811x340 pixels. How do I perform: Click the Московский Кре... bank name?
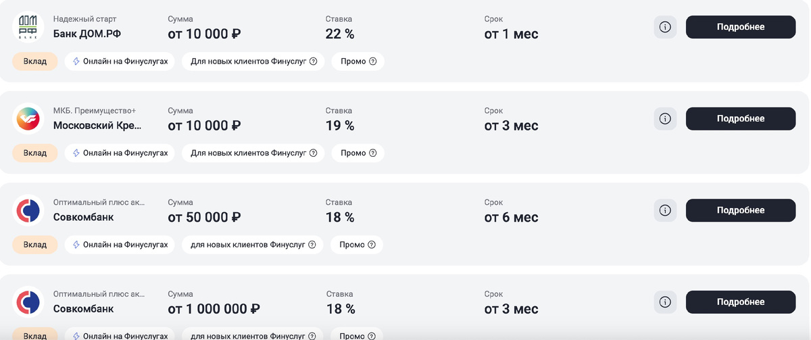point(97,126)
